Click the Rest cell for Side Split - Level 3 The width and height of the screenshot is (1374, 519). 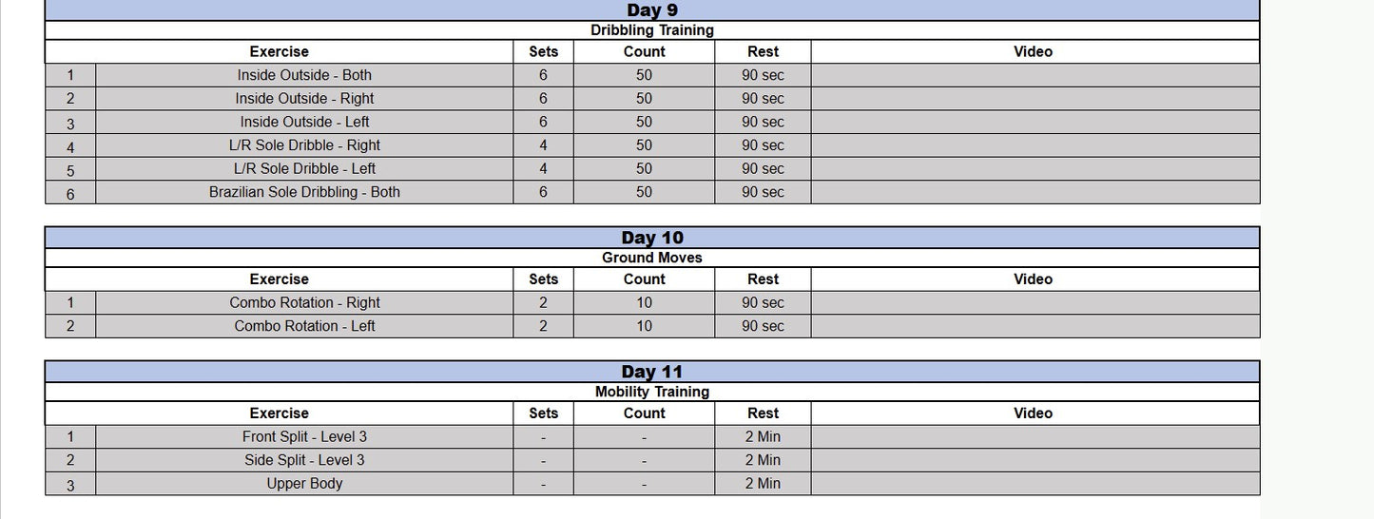click(763, 460)
